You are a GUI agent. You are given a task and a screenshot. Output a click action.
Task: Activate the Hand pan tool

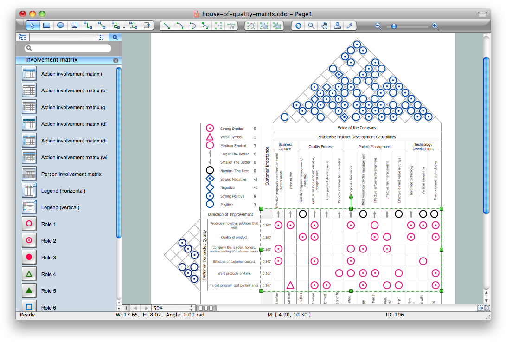[x=325, y=26]
